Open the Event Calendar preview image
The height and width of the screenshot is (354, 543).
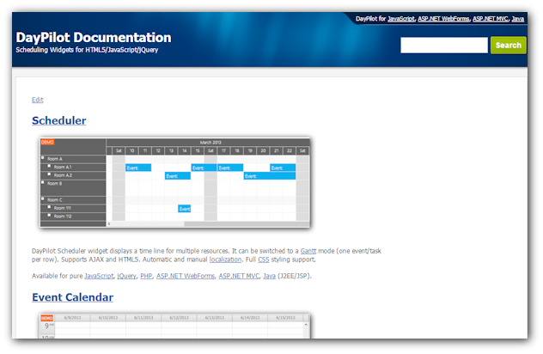pos(175,326)
